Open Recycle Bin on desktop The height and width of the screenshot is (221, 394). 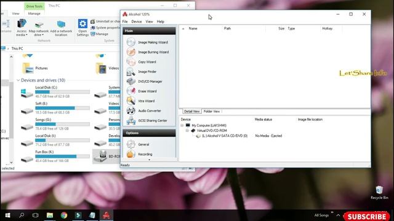379,192
